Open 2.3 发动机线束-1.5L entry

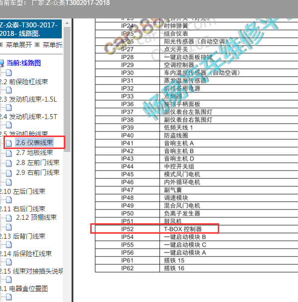(x=28, y=99)
